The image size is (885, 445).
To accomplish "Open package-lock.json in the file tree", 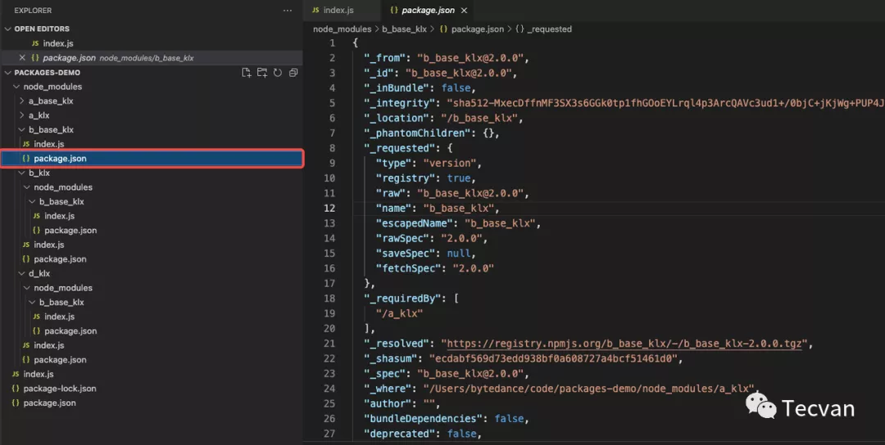I will pos(59,389).
